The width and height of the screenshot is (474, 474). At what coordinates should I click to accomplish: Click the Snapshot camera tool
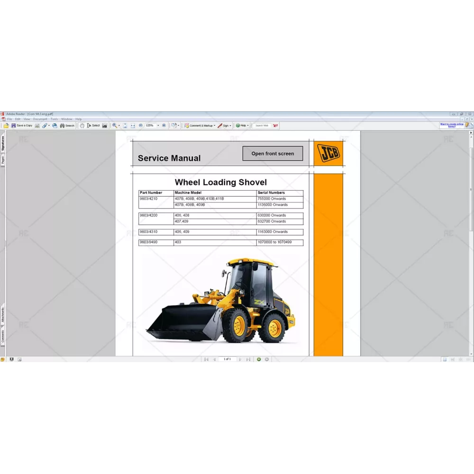pyautogui.click(x=105, y=126)
